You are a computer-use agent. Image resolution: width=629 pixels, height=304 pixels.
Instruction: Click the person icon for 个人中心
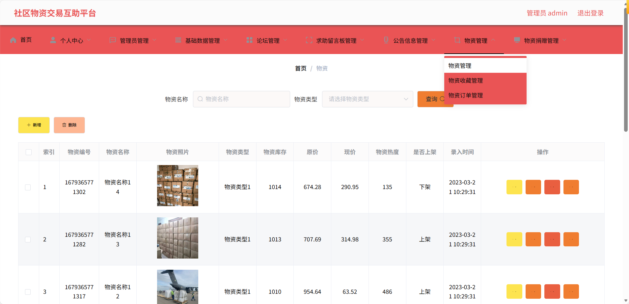(53, 40)
